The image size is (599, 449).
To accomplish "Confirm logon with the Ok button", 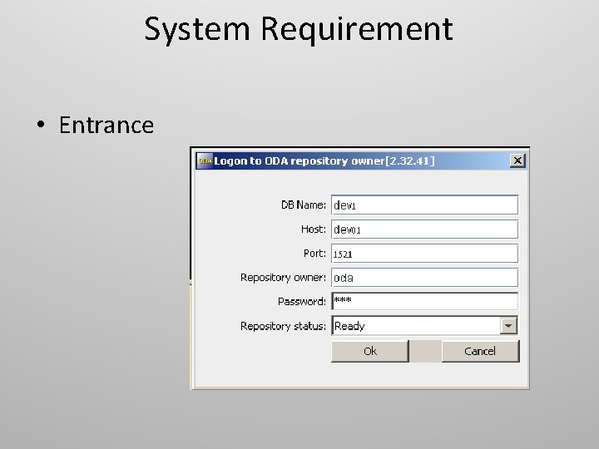I will [369, 351].
